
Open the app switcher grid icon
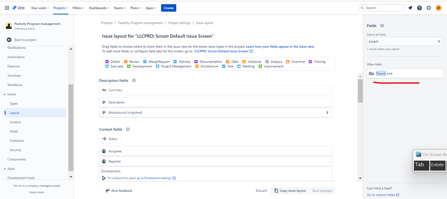coord(7,8)
